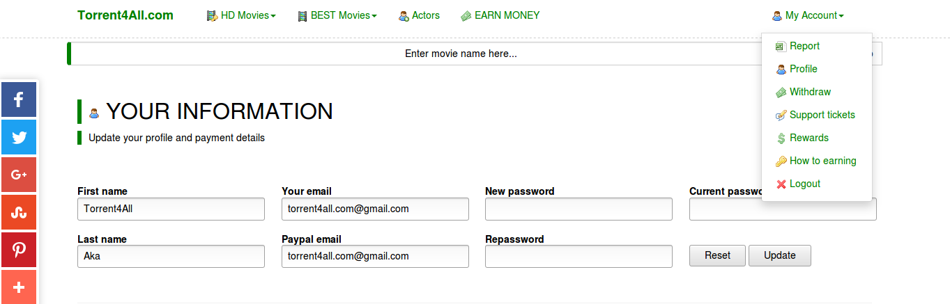The image size is (950, 304).
Task: Collapse the My Account dropdown menu
Action: [x=808, y=15]
